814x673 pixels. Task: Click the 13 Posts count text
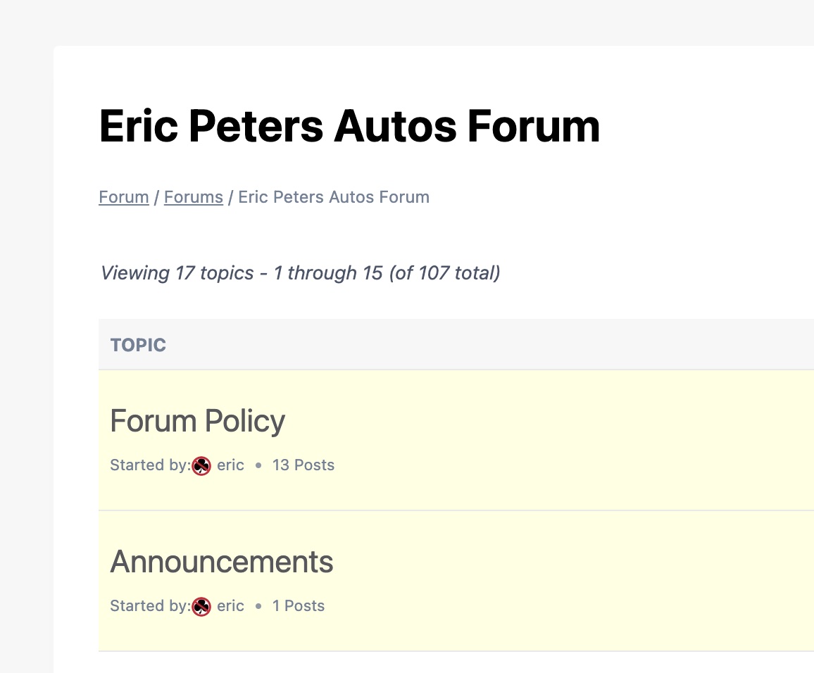[303, 465]
